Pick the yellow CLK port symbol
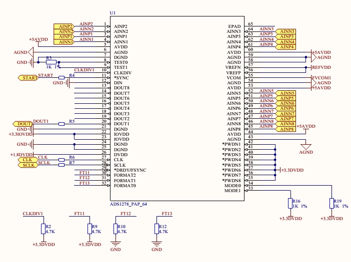This screenshot has width=351, height=262. click(28, 160)
